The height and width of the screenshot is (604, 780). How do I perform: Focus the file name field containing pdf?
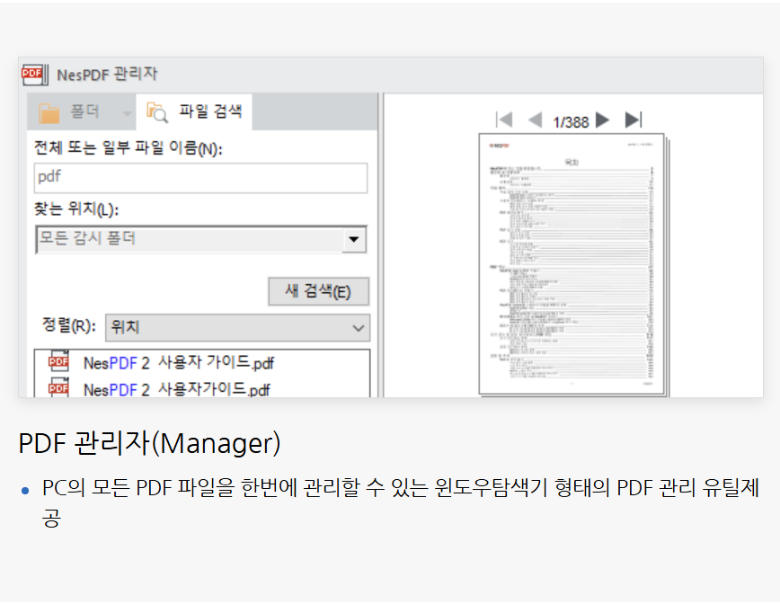(201, 178)
